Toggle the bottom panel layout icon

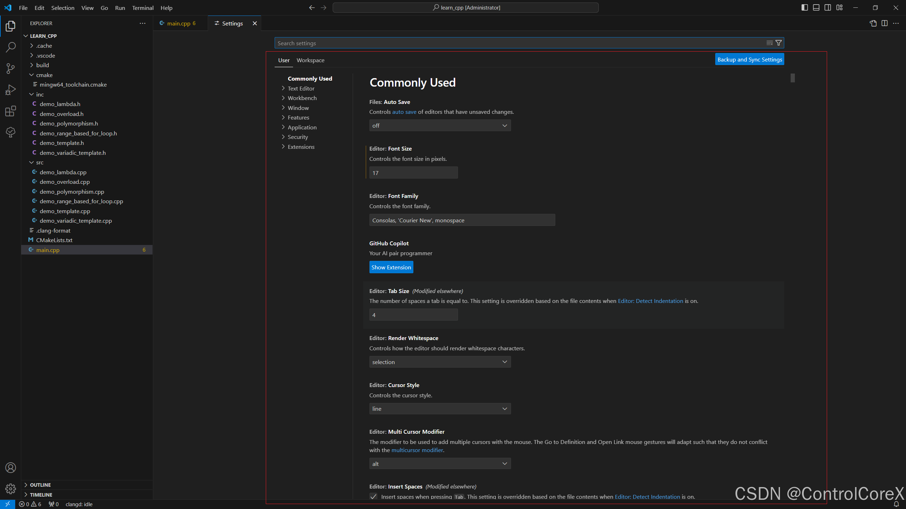816,7
